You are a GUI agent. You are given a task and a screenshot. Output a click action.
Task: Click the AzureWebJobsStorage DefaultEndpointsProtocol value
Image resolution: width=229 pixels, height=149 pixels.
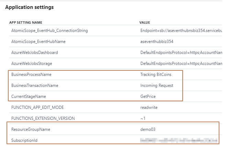click(181, 64)
